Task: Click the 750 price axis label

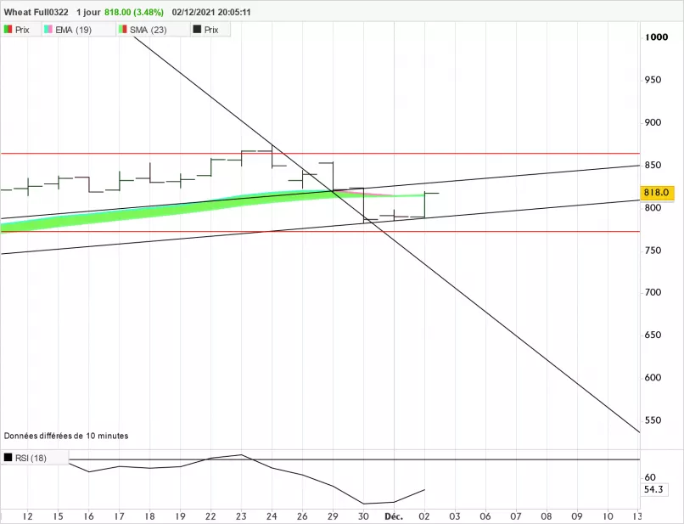Action: click(653, 251)
